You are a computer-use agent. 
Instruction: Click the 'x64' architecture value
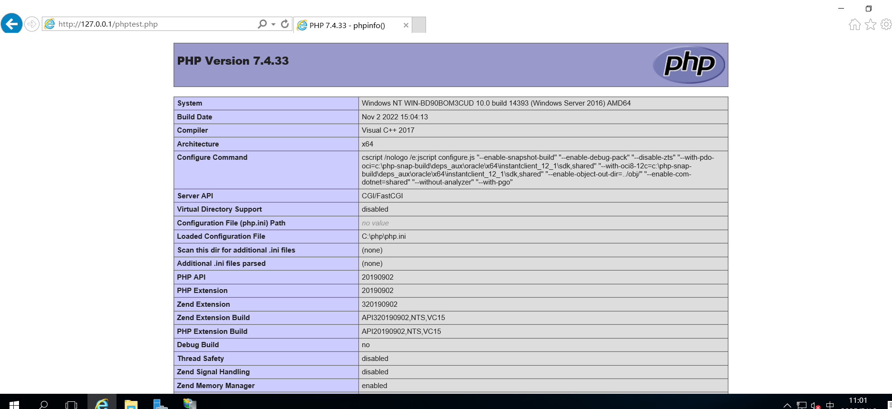click(368, 144)
